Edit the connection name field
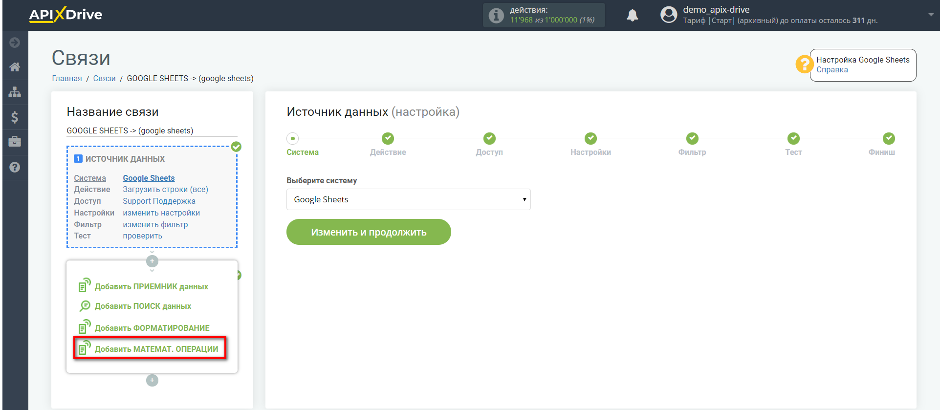Image resolution: width=940 pixels, height=410 pixels. coord(152,130)
